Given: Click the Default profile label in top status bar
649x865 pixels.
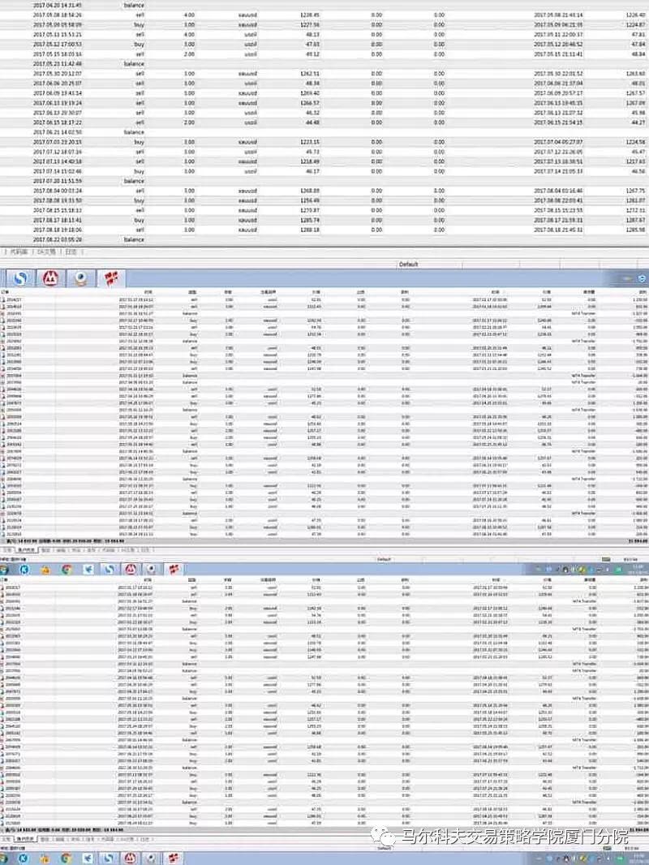Looking at the screenshot, I should [409, 265].
